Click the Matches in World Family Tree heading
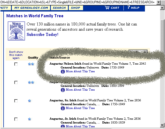The image size is (165, 129). 35,16
